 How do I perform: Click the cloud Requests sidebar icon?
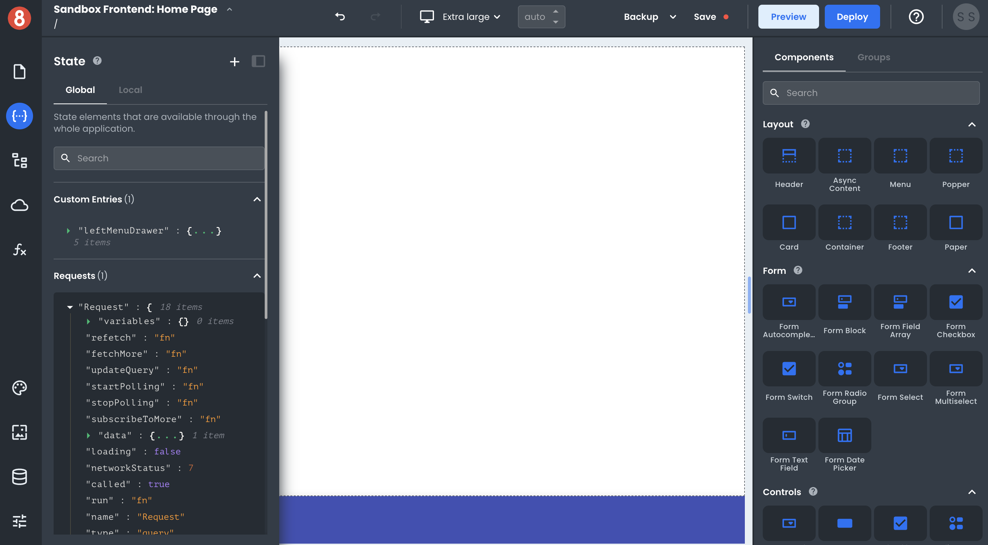[x=19, y=205]
